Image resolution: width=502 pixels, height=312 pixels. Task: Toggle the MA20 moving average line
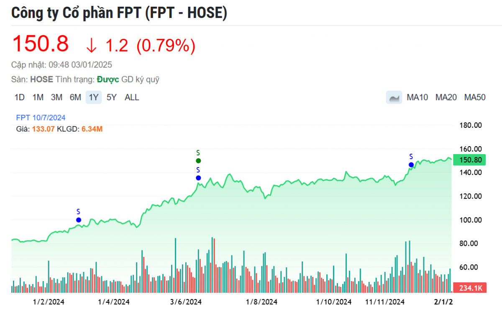pyautogui.click(x=446, y=98)
